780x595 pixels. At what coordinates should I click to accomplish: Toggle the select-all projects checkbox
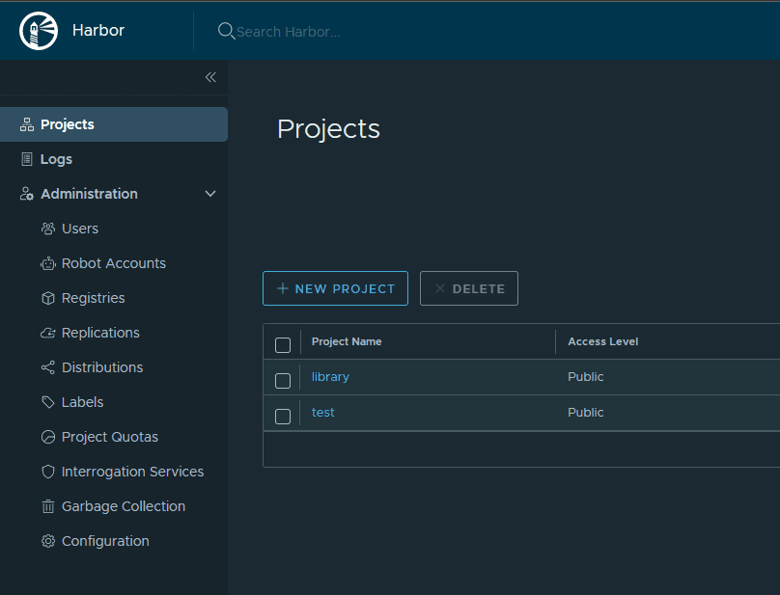coord(283,344)
